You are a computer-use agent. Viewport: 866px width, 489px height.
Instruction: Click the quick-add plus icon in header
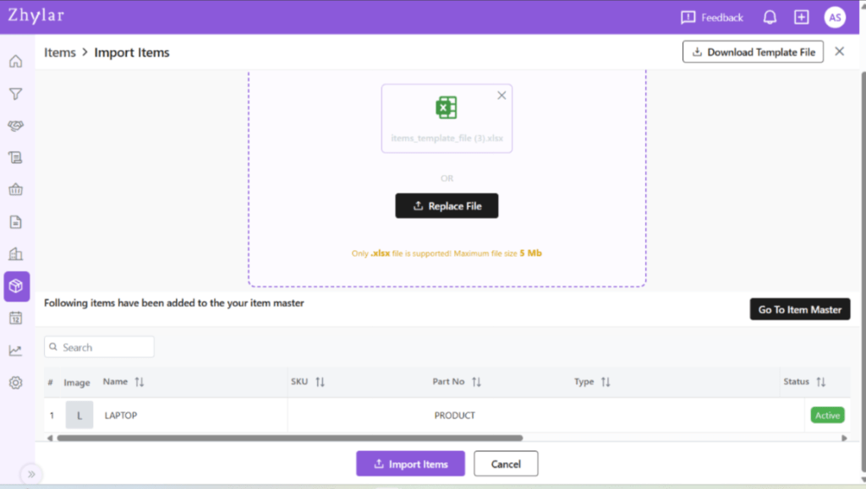[801, 18]
